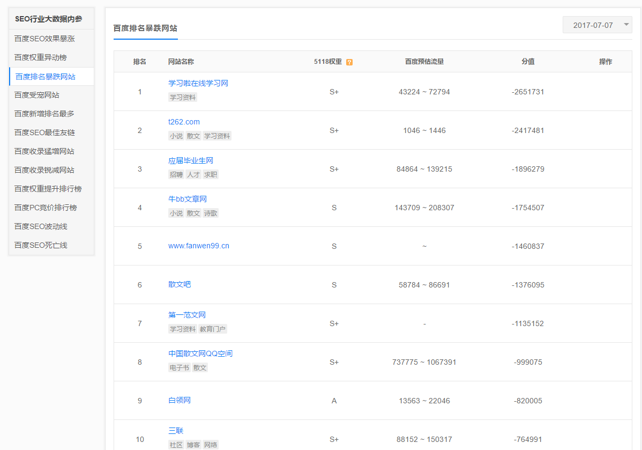Click the 求职 tag under 应届毕业生网
The height and width of the screenshot is (450, 642).
pos(211,175)
